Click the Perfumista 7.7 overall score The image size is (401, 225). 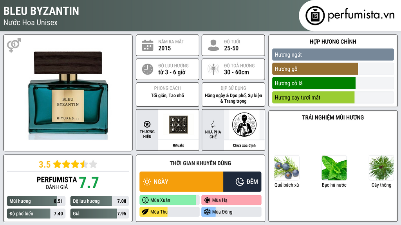(89, 183)
